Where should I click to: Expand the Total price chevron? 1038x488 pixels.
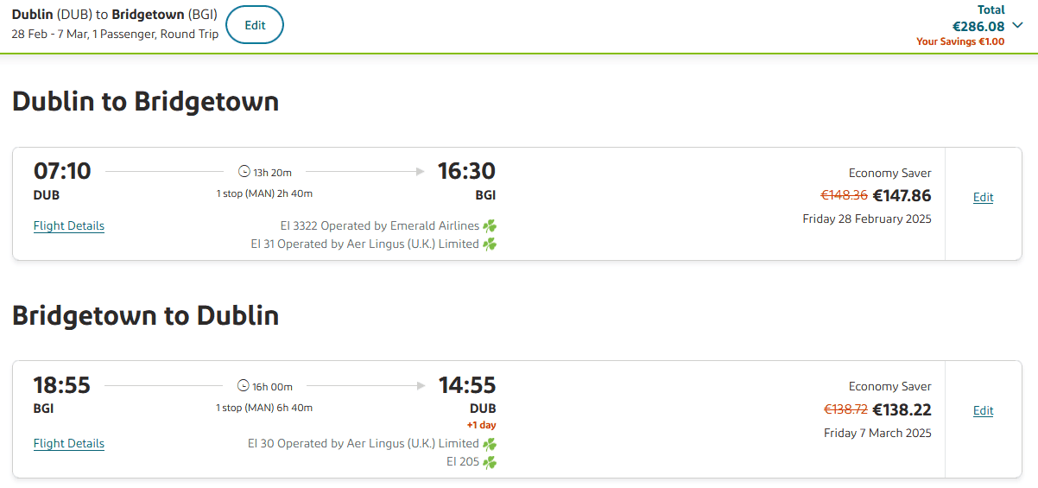pos(1017,26)
